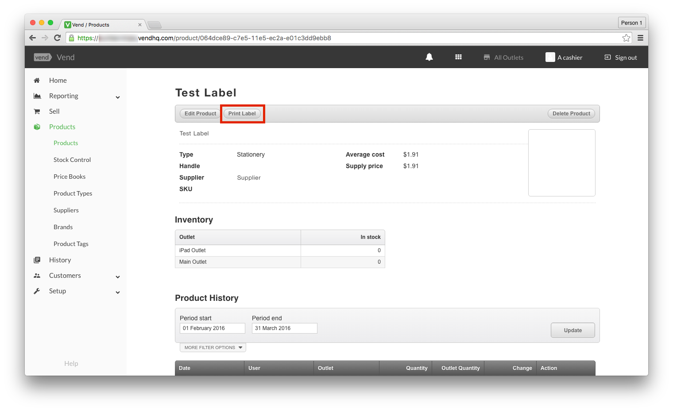Go to Price Books page
This screenshot has height=411, width=673.
pos(70,177)
